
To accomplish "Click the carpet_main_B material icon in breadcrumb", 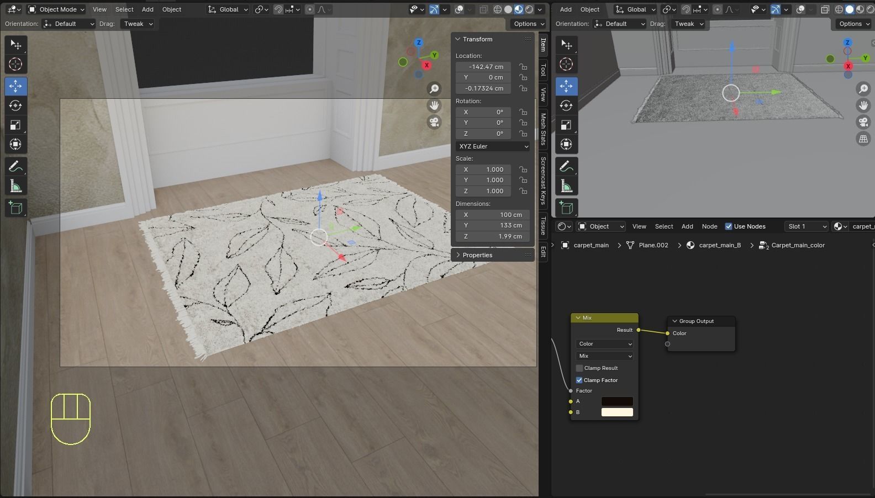I will [690, 245].
